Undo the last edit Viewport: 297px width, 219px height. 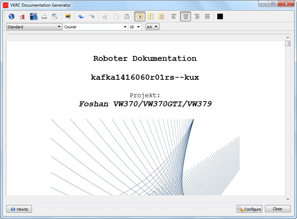81,16
